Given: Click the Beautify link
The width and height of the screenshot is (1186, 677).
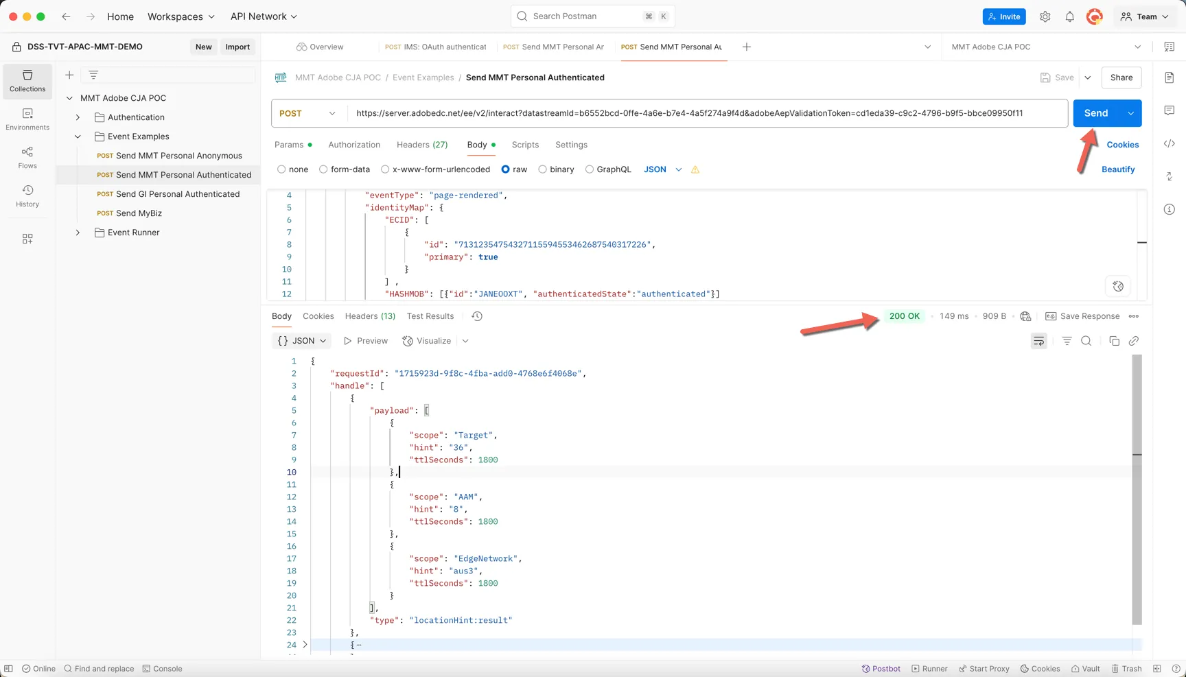Looking at the screenshot, I should pos(1118,169).
